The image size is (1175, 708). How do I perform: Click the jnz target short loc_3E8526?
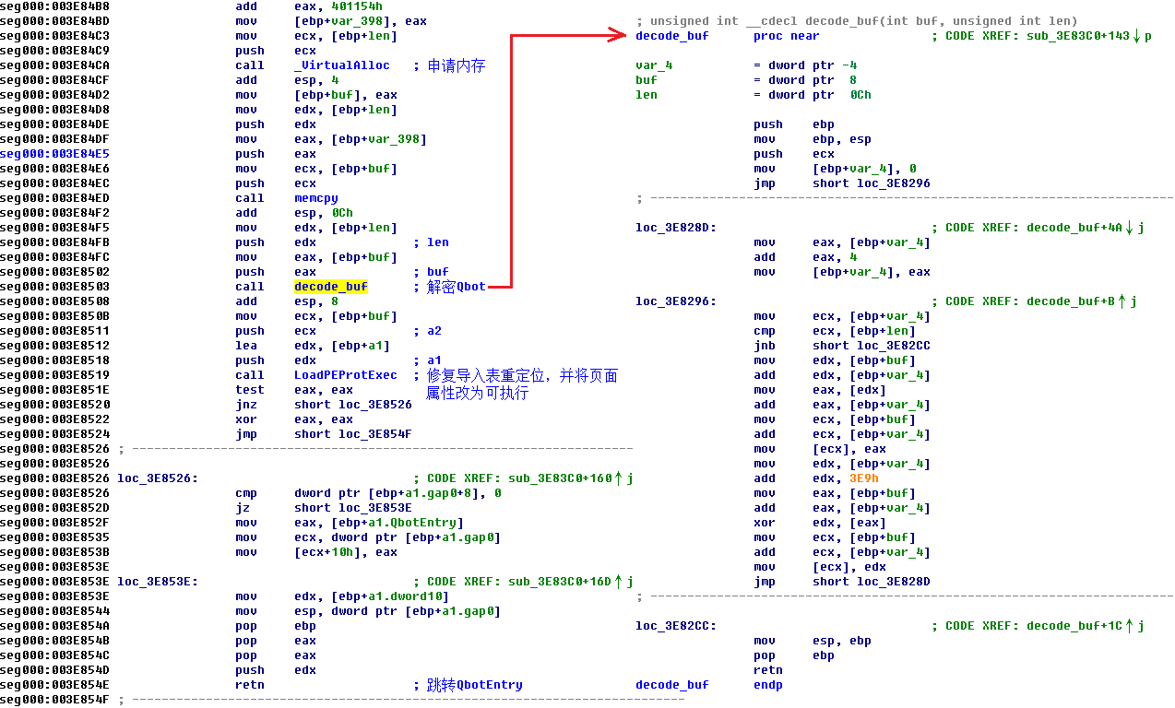pos(352,405)
